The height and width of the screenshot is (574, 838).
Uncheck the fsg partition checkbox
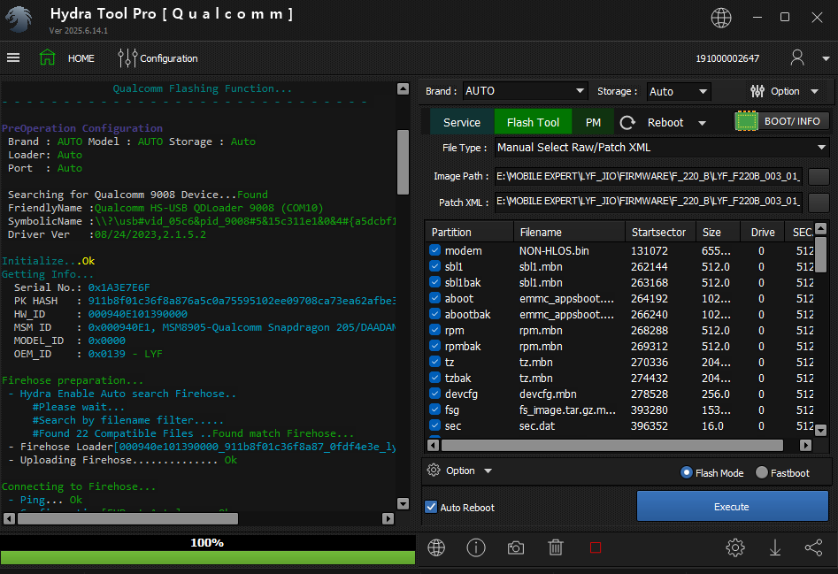434,409
